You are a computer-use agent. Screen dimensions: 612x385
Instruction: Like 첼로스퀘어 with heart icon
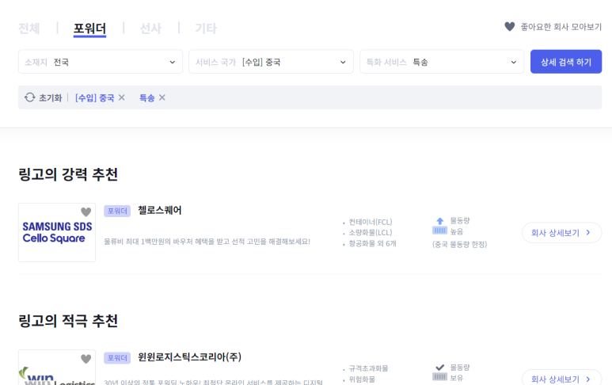(86, 212)
